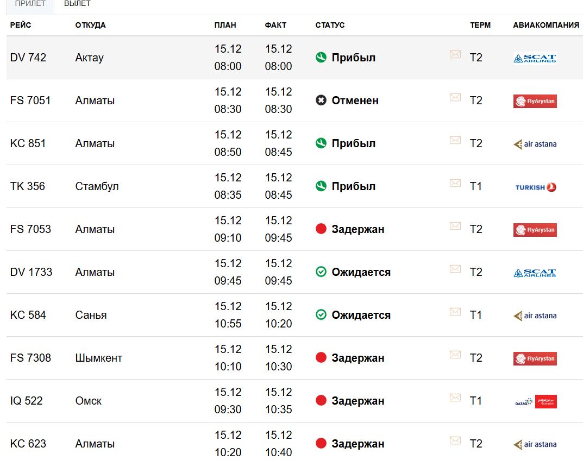Screen dimensions: 583x460
Task: Click the expected status icon for DV 1733
Action: (x=321, y=272)
